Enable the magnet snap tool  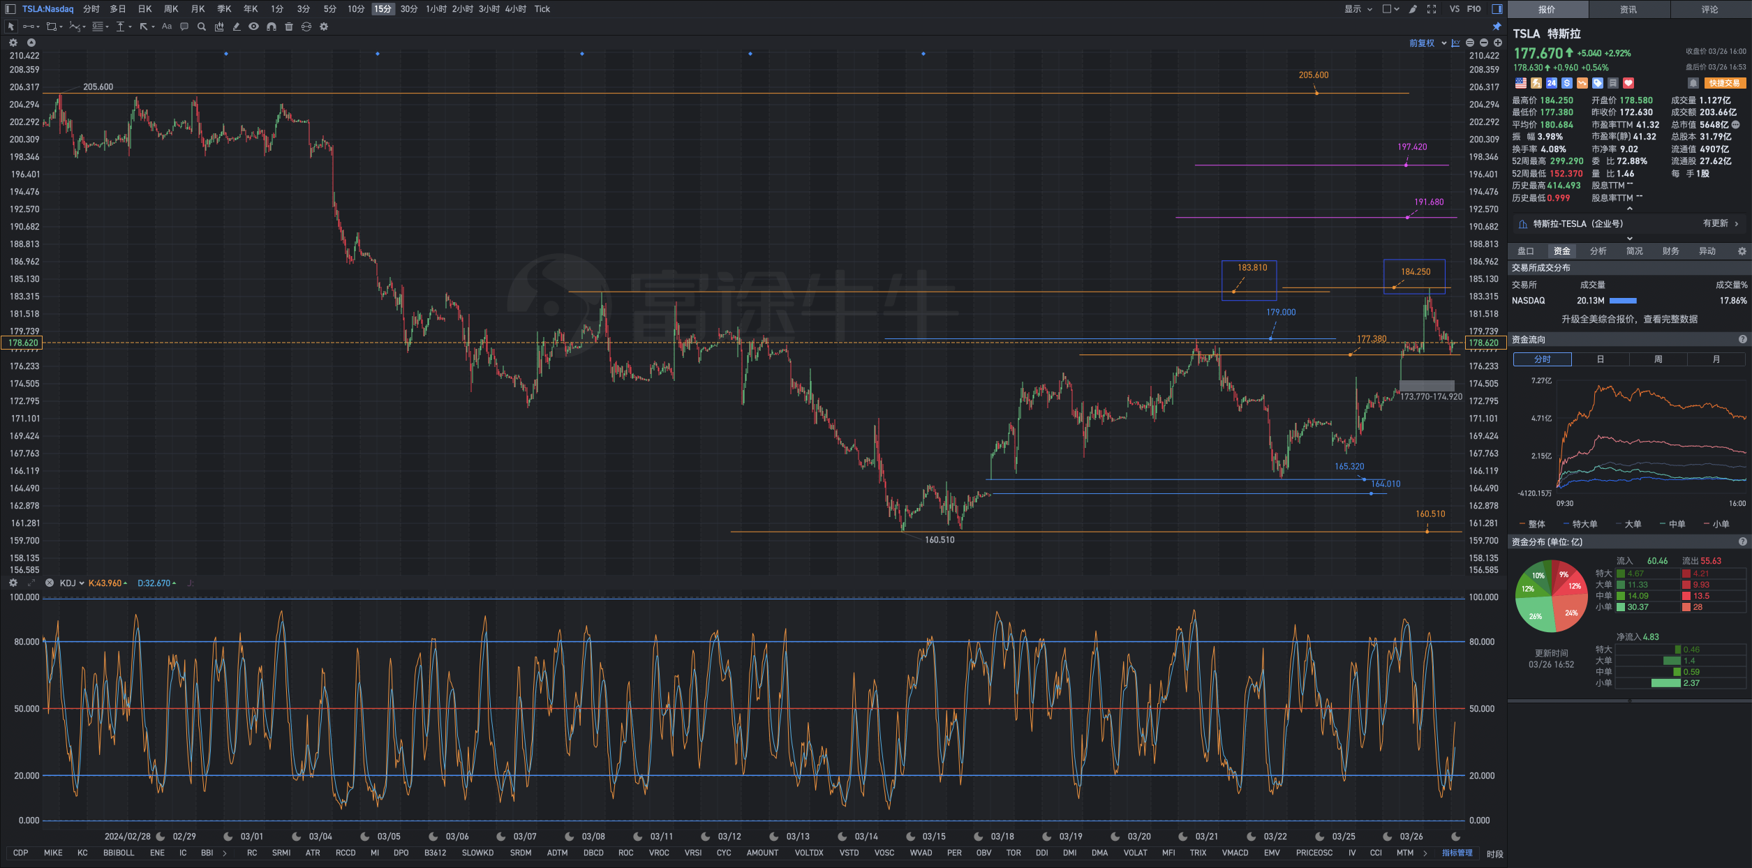click(x=272, y=27)
